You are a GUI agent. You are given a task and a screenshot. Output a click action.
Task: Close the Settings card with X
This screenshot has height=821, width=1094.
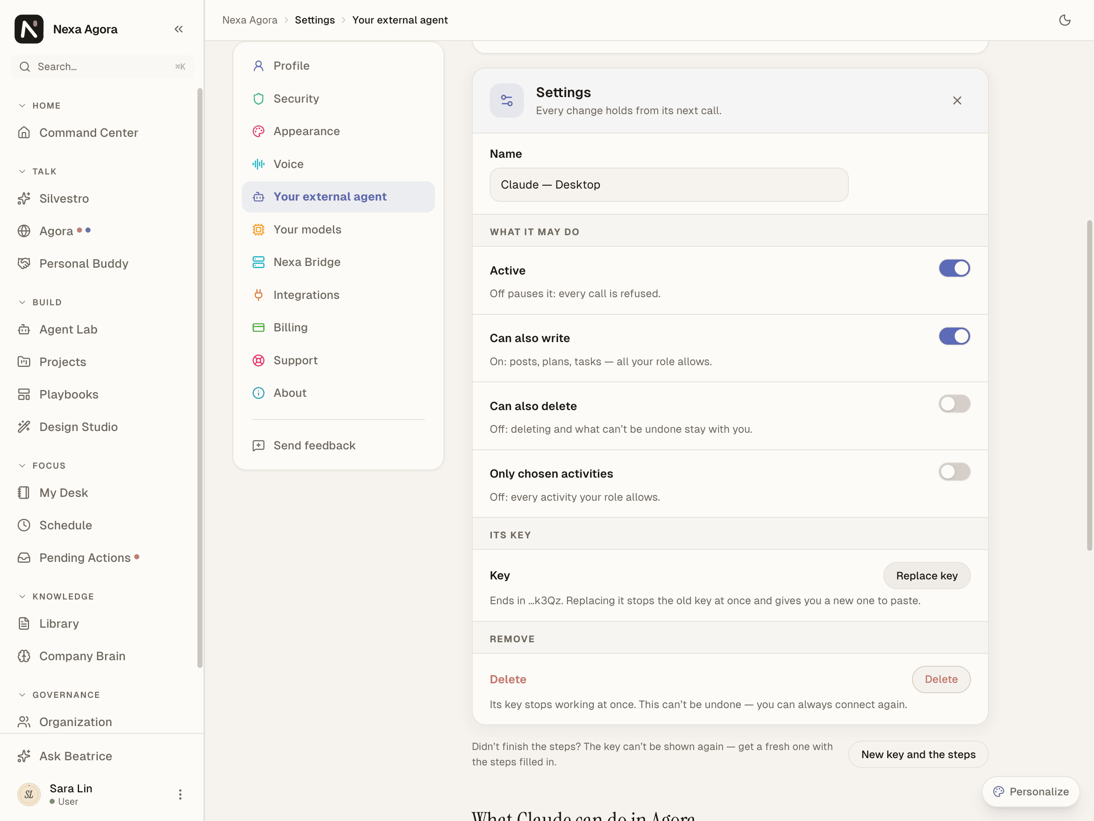click(957, 100)
